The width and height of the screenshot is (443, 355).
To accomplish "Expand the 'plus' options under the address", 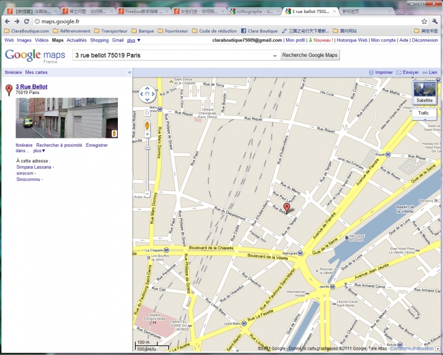I will pos(39,151).
